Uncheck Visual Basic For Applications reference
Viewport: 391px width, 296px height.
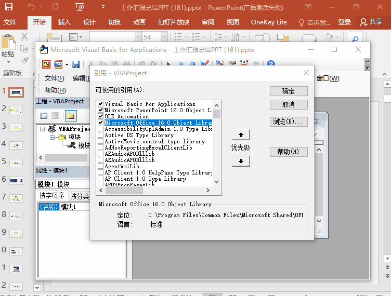tap(101, 103)
